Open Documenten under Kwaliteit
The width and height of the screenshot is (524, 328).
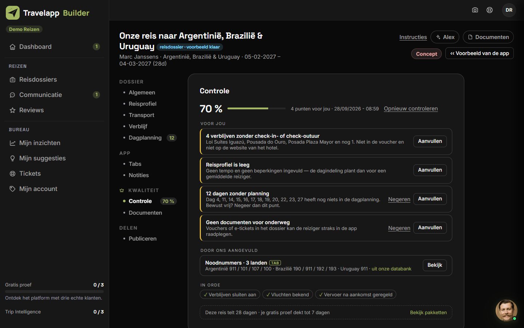point(145,213)
